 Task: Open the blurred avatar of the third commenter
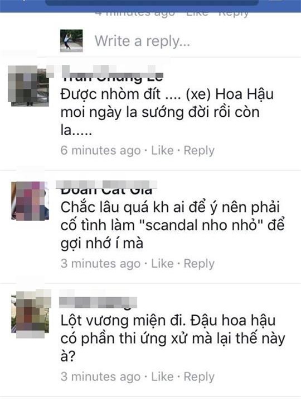pyautogui.click(x=30, y=313)
